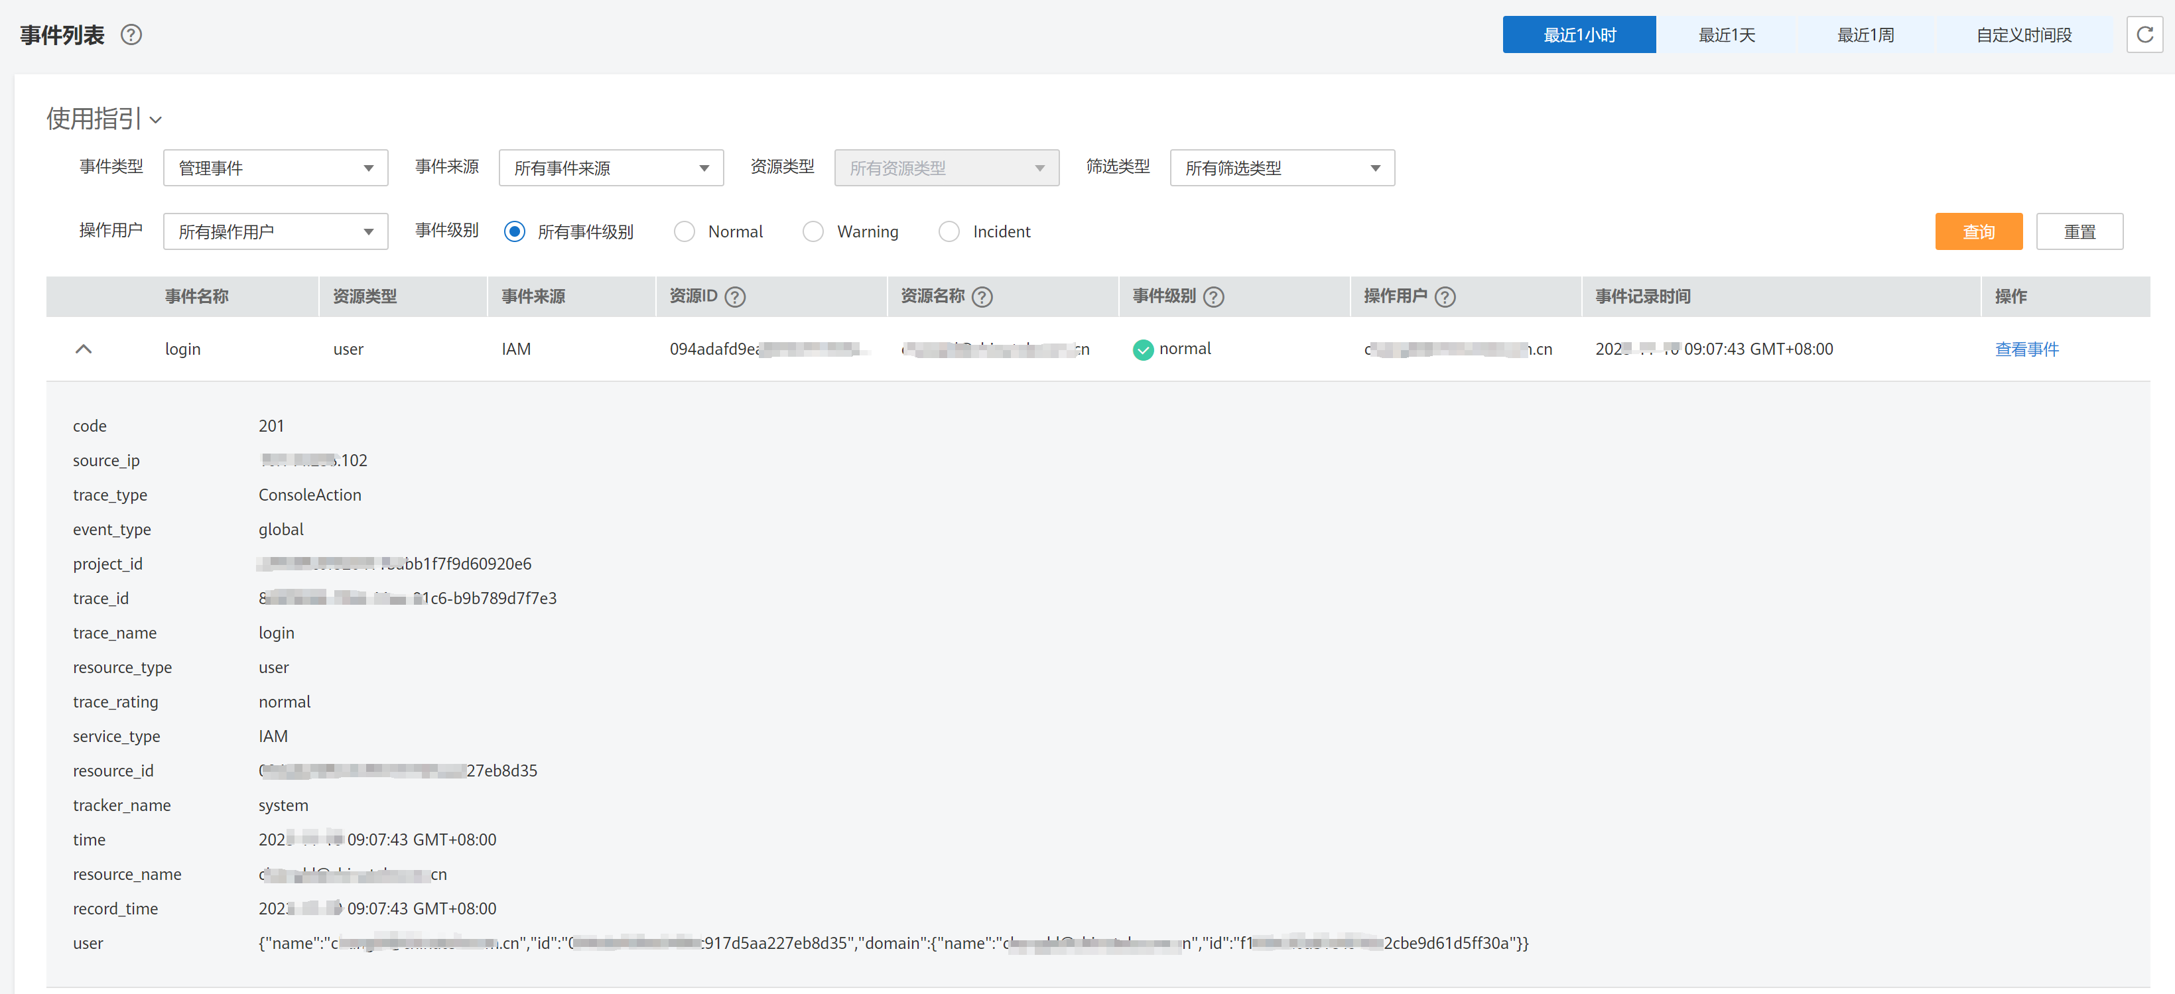Open 查看事件 link for login event

[x=2026, y=349]
